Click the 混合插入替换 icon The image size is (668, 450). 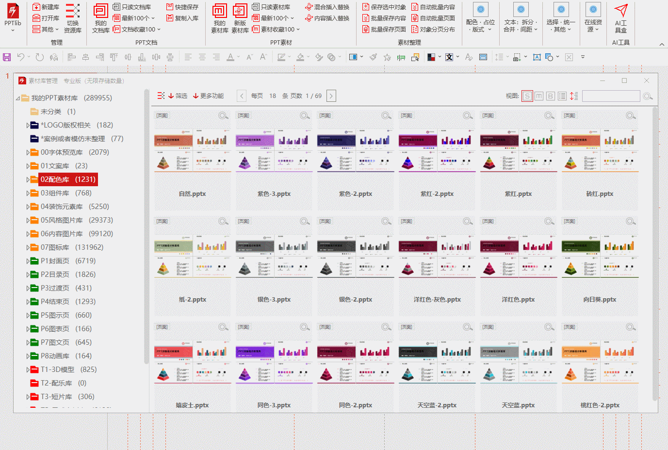309,7
